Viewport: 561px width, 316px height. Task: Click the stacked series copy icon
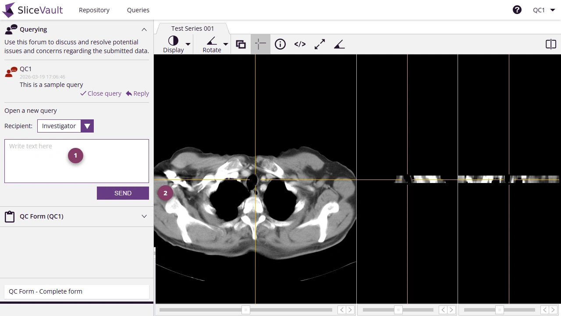(241, 44)
